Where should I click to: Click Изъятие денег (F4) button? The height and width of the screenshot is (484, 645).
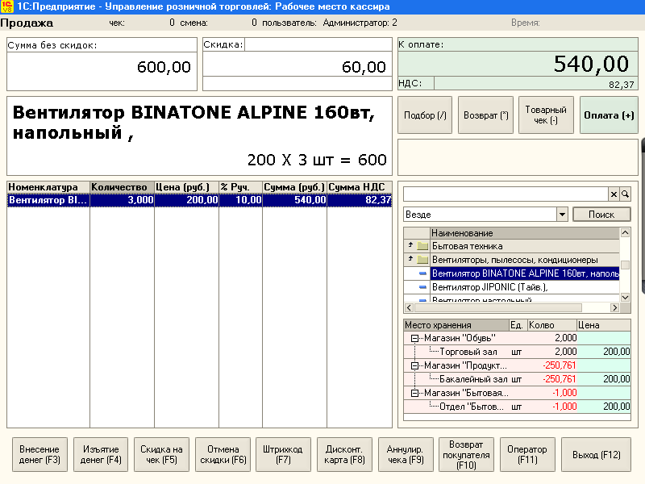coord(101,455)
